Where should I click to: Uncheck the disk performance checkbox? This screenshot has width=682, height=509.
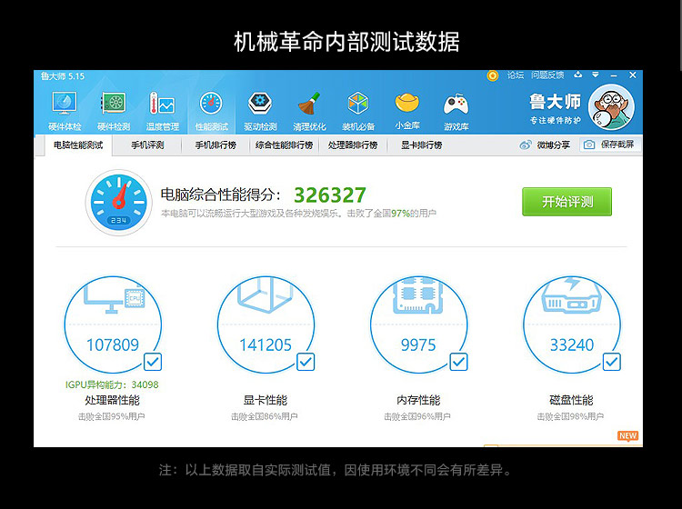pos(612,362)
